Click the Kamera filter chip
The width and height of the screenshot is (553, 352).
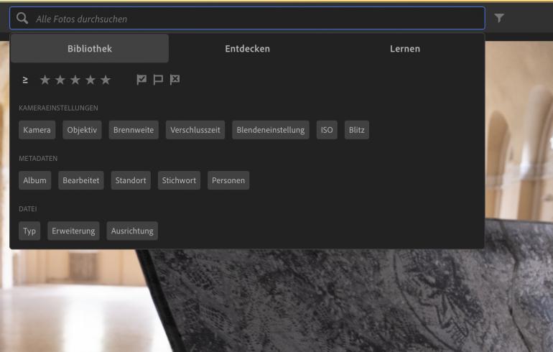click(37, 130)
